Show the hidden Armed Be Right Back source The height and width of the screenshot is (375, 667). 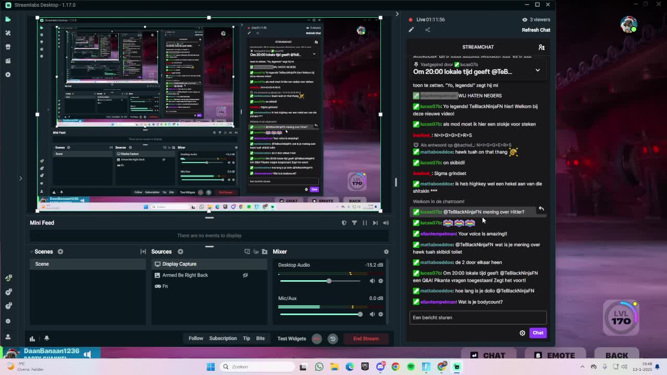point(245,275)
